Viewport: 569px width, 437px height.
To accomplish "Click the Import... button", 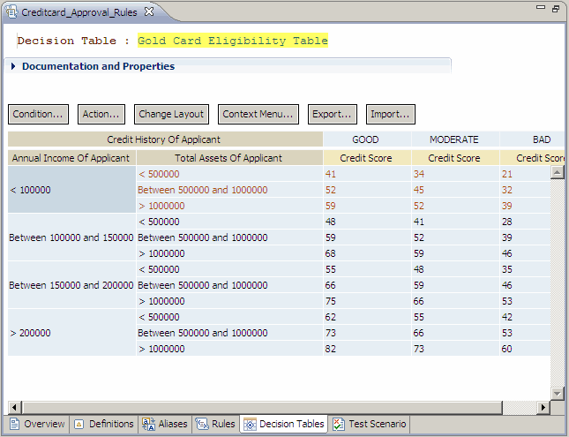I will (390, 114).
